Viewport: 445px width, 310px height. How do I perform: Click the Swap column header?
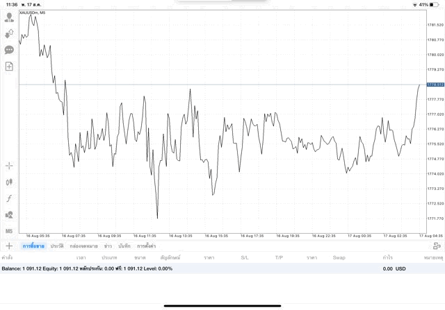[x=339, y=257]
